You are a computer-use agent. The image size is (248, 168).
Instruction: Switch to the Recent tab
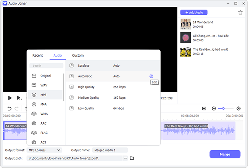point(37,55)
